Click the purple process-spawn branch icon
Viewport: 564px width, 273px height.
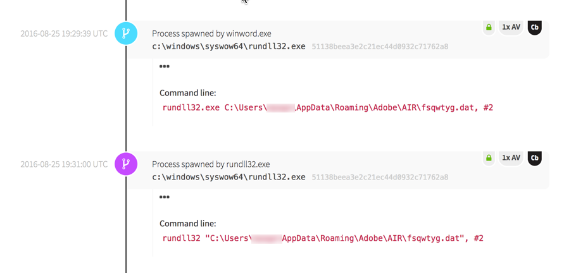[x=126, y=164]
